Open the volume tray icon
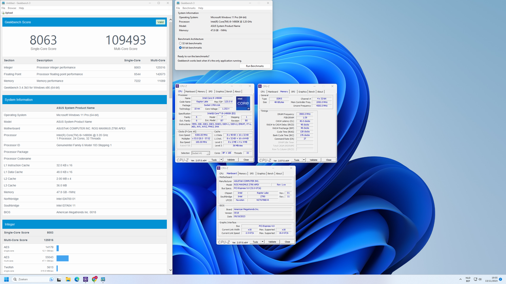 481,279
